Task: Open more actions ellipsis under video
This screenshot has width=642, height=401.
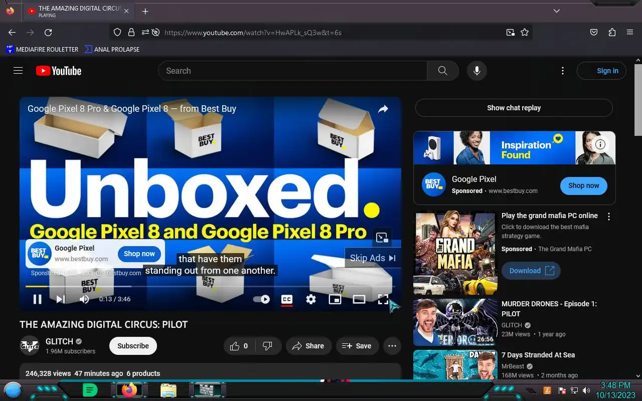Action: [x=392, y=346]
